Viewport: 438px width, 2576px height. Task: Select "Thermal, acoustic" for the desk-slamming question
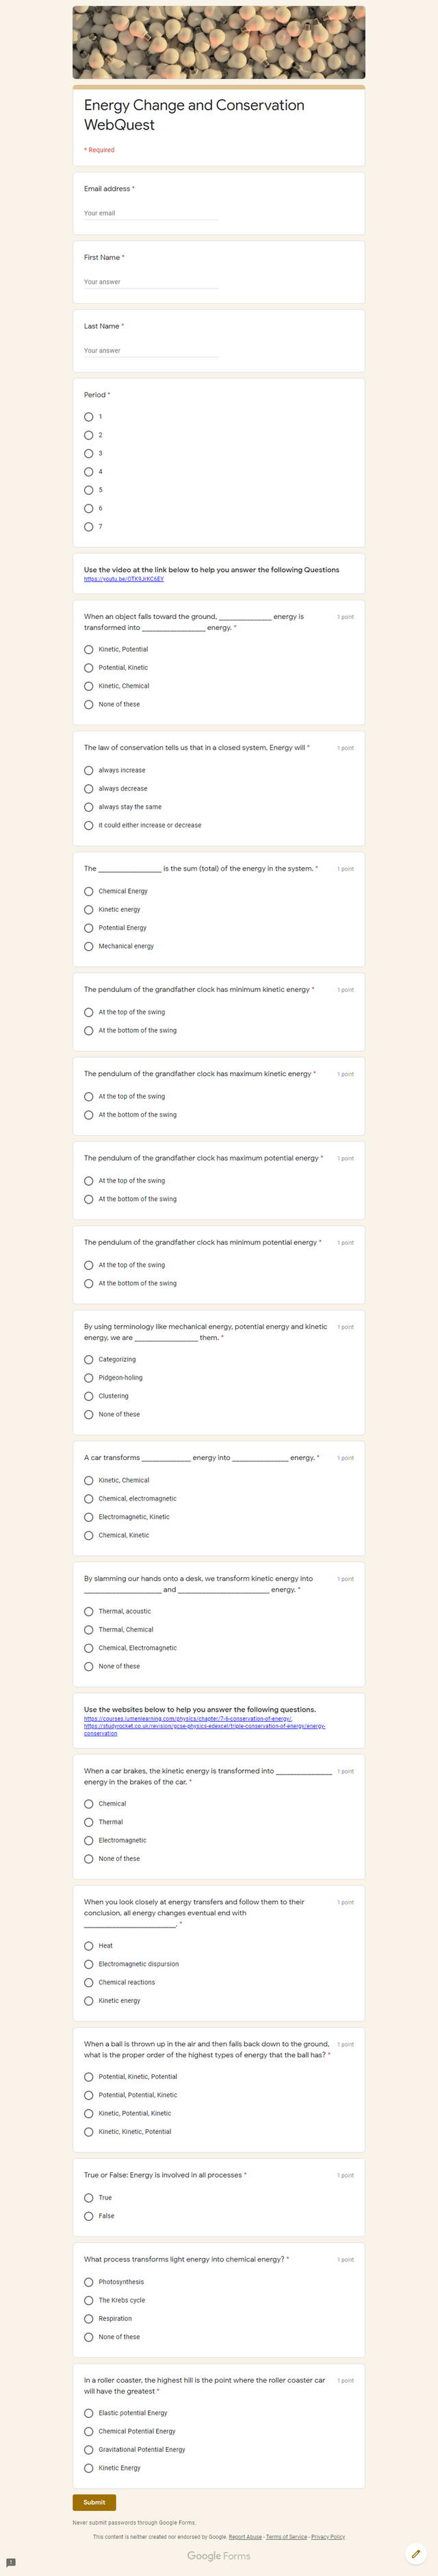[89, 1611]
